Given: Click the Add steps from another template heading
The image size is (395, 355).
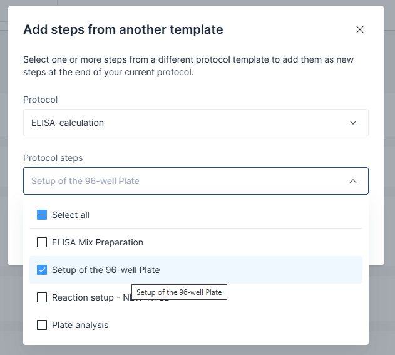Looking at the screenshot, I should tap(123, 29).
